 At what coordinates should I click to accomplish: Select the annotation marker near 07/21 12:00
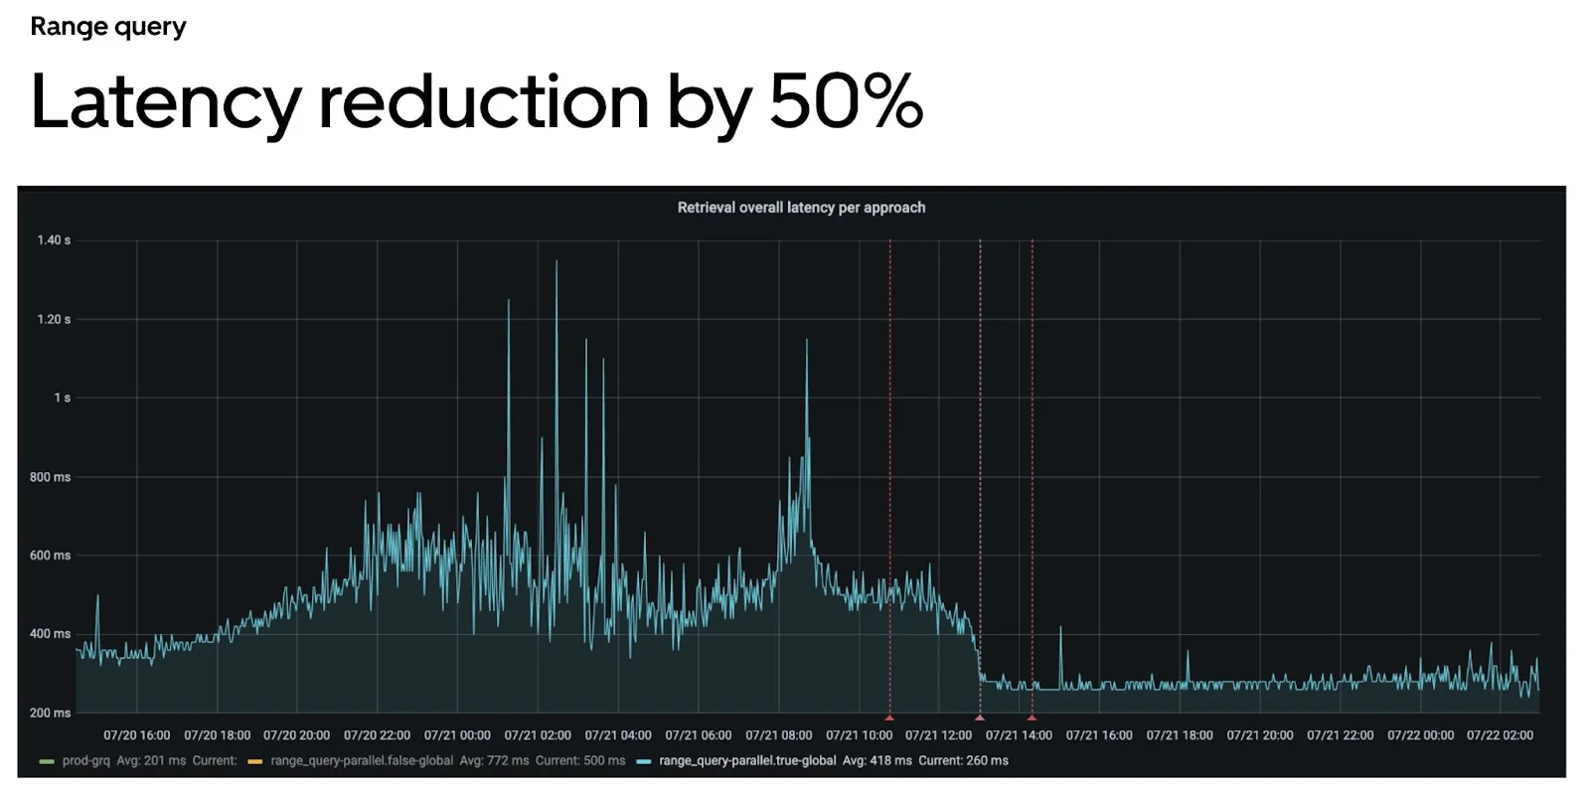point(980,716)
